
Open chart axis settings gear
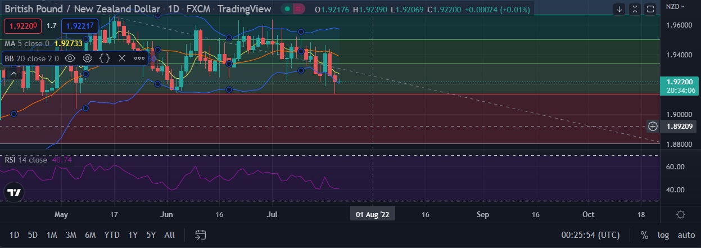680,214
